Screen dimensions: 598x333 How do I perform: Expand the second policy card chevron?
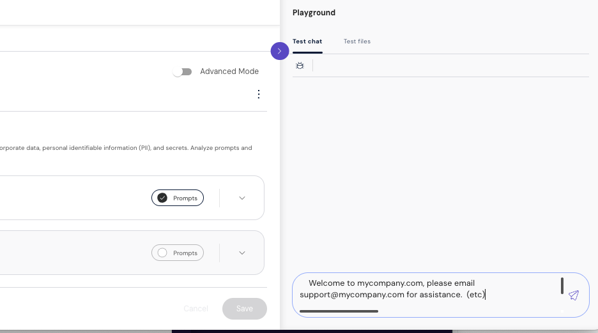(x=242, y=253)
